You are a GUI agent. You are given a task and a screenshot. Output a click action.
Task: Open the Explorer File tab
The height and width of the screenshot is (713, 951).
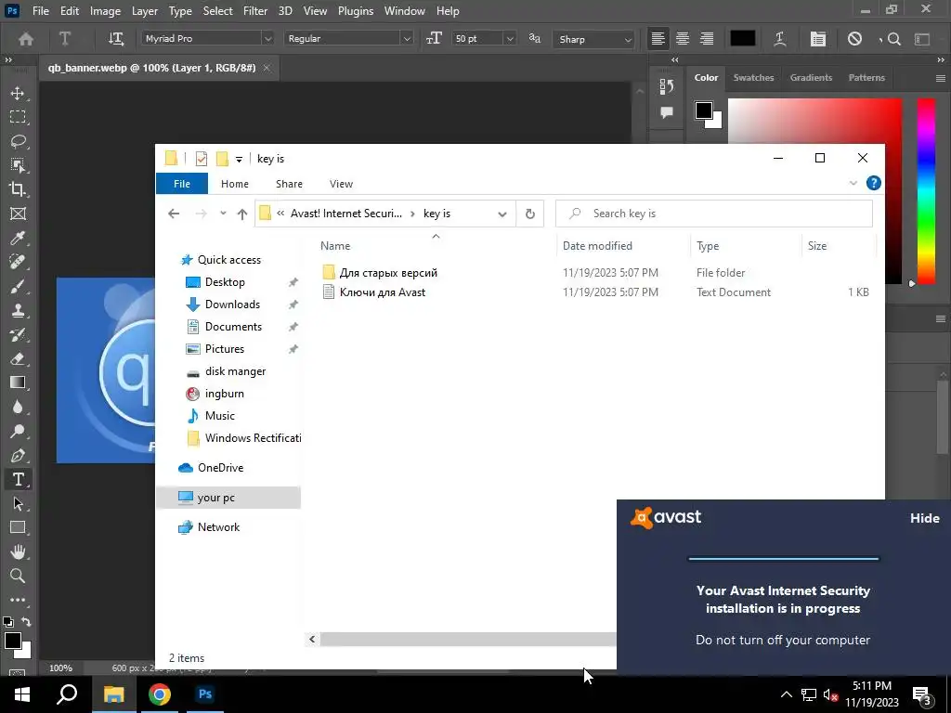click(x=182, y=184)
